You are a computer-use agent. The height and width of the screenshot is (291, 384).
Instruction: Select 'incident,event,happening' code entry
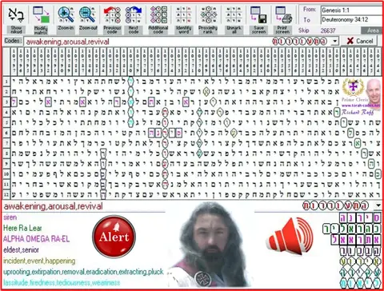(x=39, y=261)
